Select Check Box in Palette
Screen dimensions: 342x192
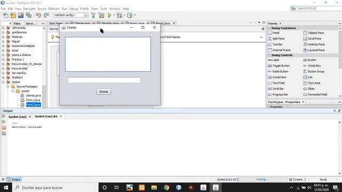point(312,66)
